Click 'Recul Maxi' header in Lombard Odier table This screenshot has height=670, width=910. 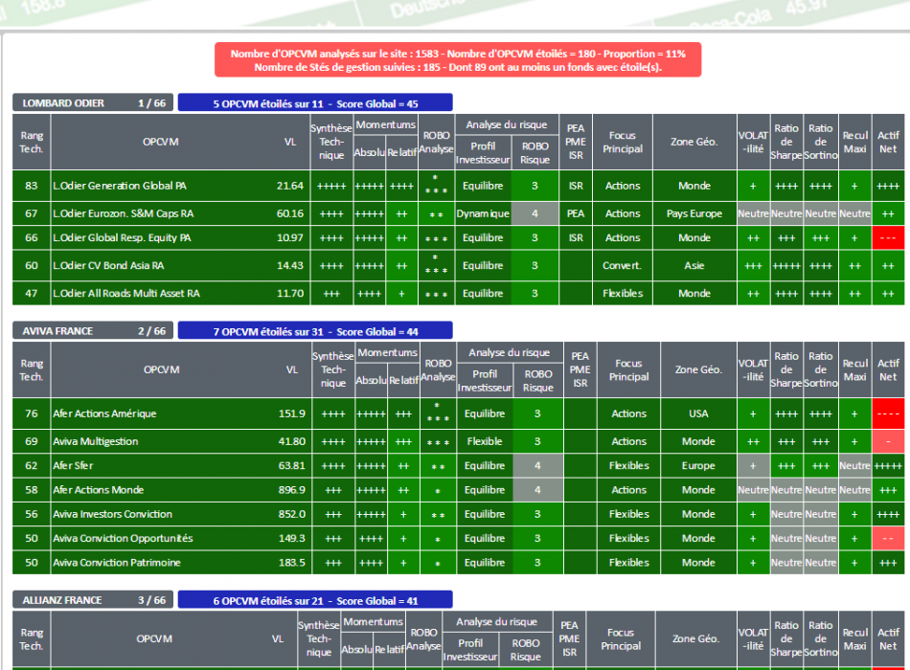click(854, 142)
